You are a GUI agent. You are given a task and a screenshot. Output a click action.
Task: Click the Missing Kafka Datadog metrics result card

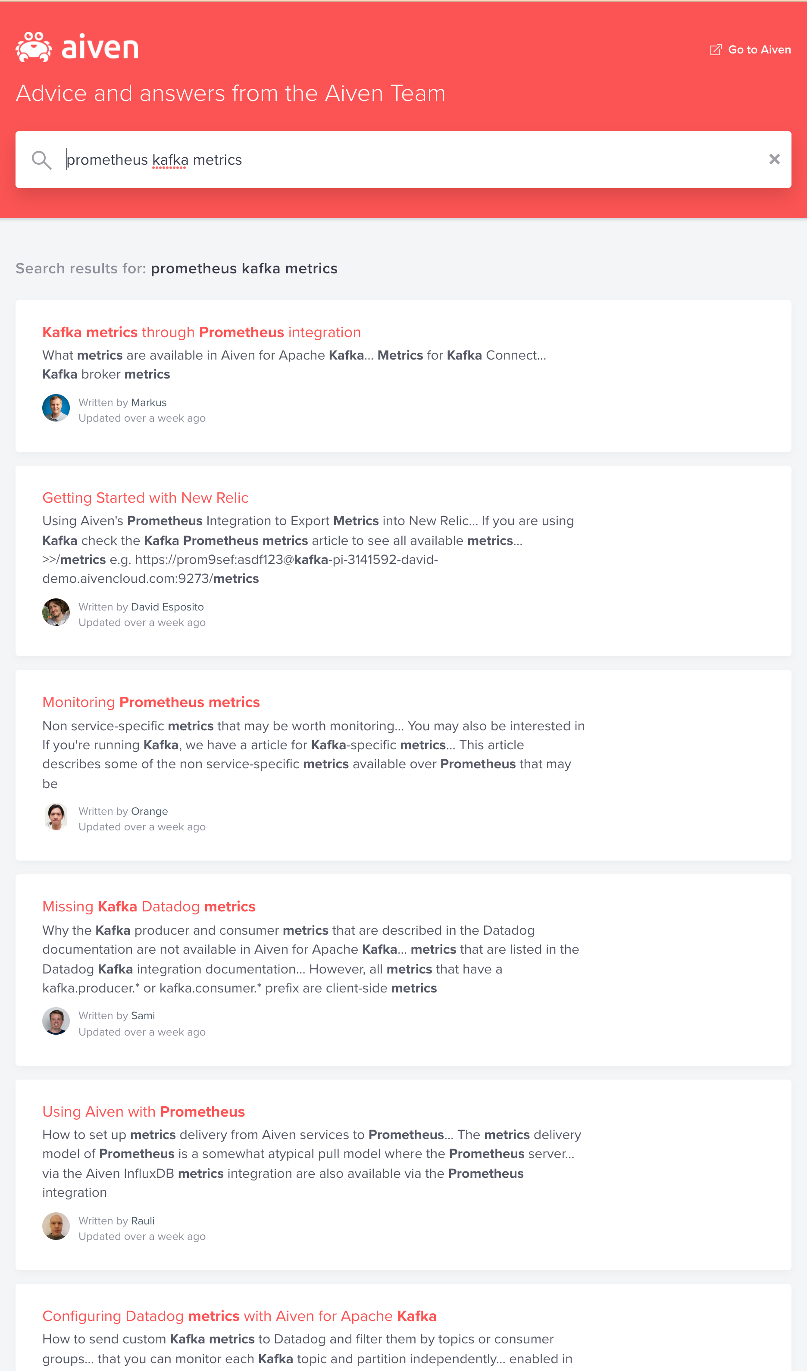[x=403, y=968]
